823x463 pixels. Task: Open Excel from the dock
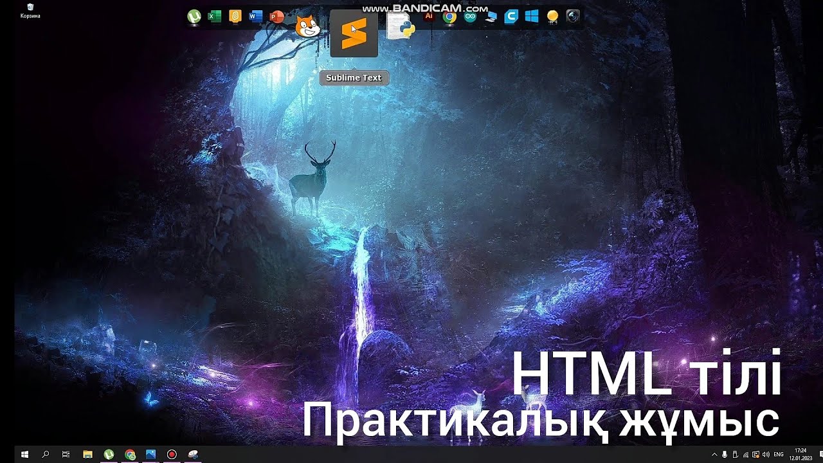point(215,17)
